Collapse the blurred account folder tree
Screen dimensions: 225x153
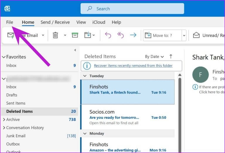pos(4,79)
